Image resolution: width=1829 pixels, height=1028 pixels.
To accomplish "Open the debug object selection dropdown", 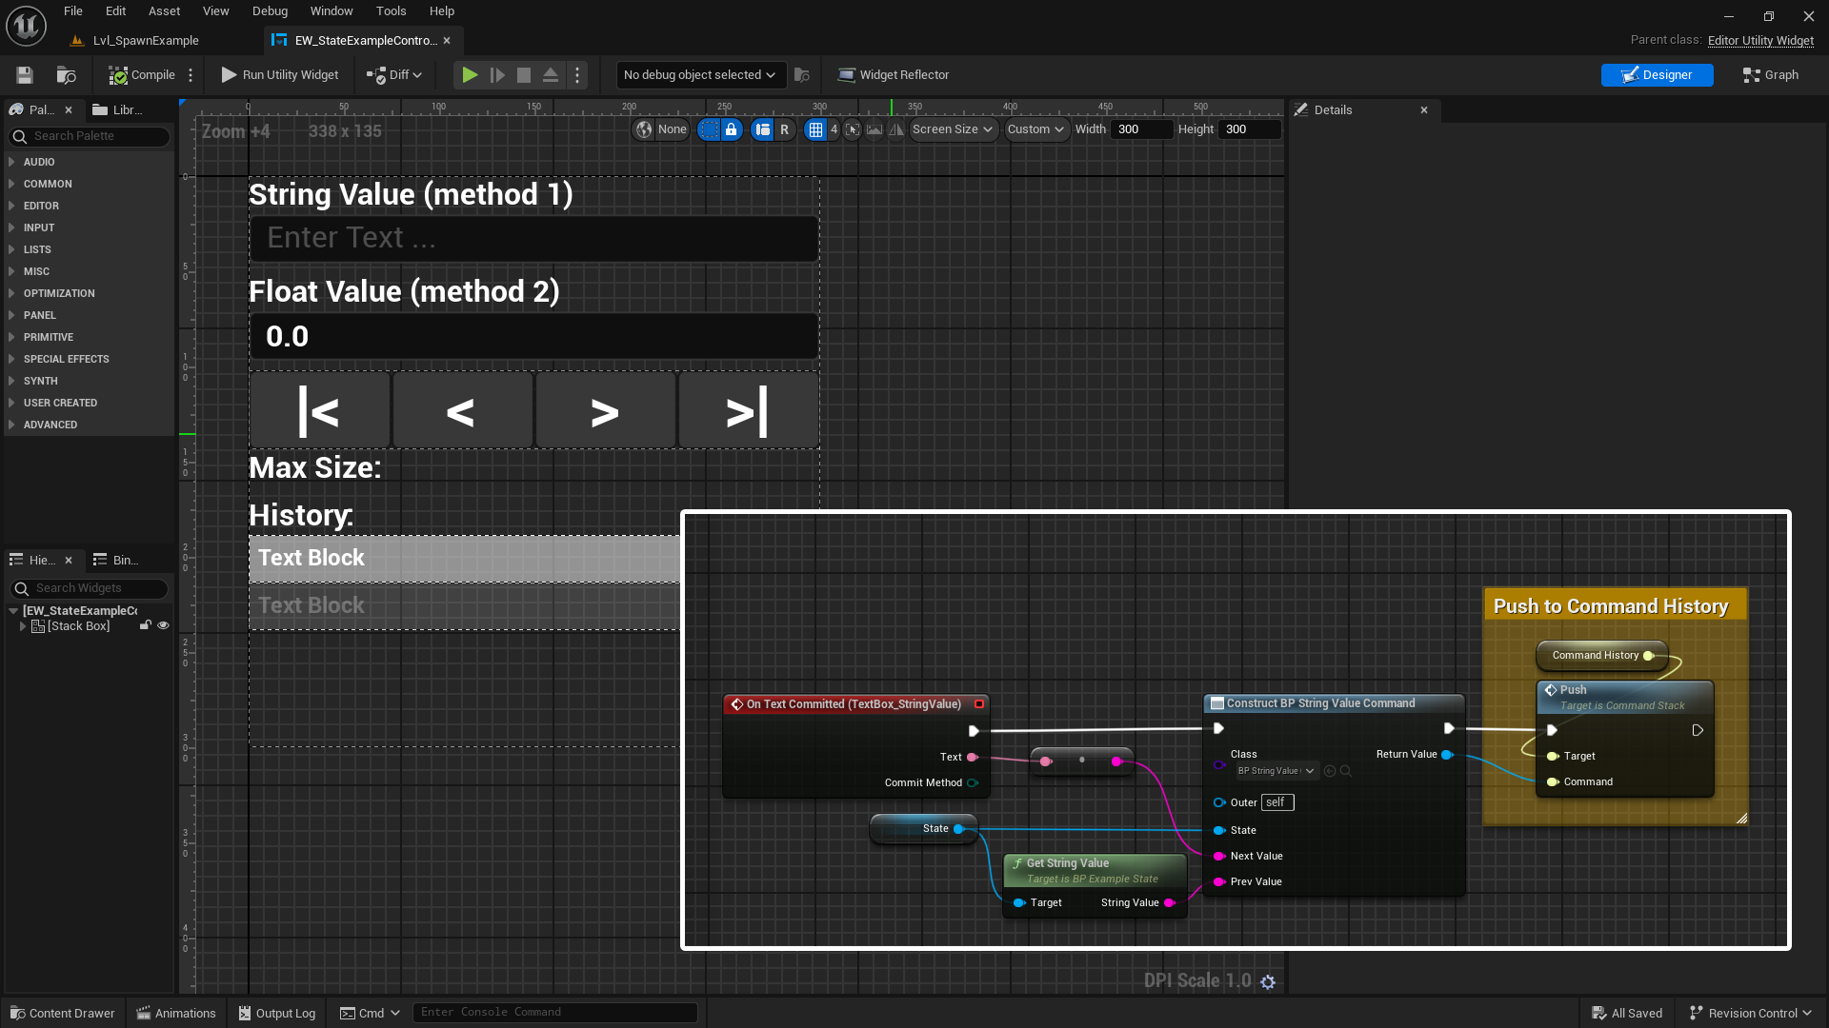I will tap(699, 75).
